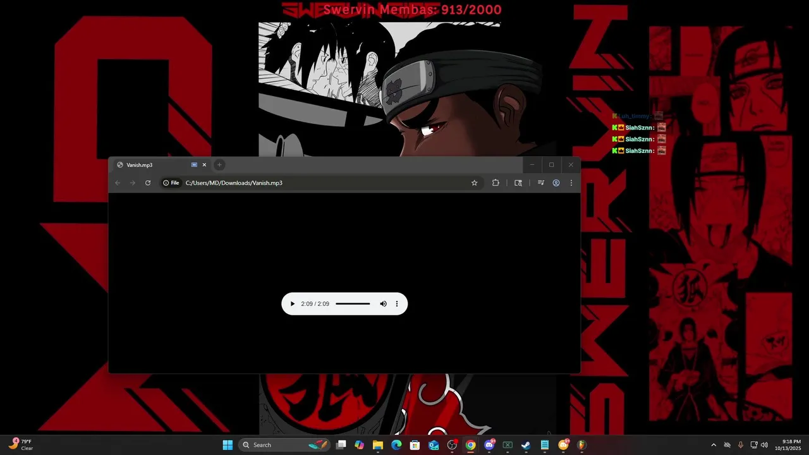The width and height of the screenshot is (809, 455).
Task: Open Microsoft Store from taskbar
Action: tap(415, 445)
